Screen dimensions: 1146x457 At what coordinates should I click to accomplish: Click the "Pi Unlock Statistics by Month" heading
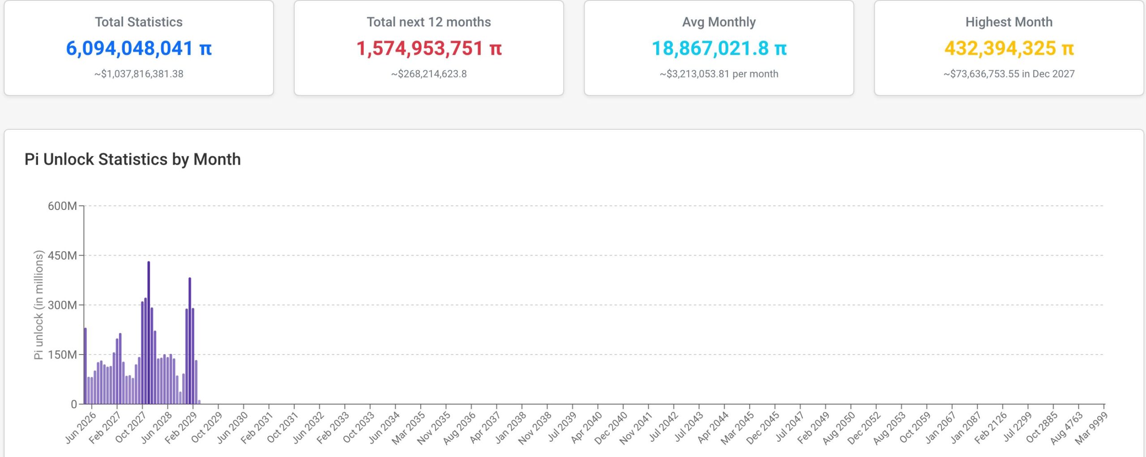(x=133, y=159)
